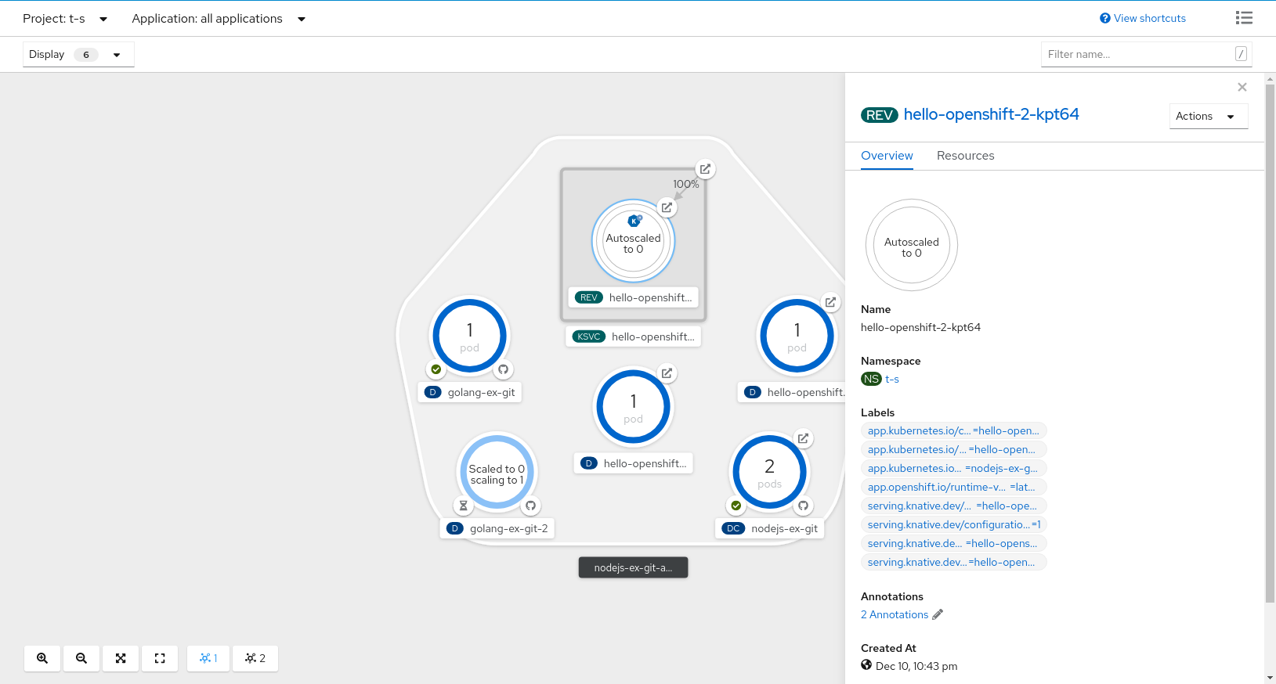Switch to the Overview tab
The height and width of the screenshot is (684, 1276).
[x=887, y=156]
